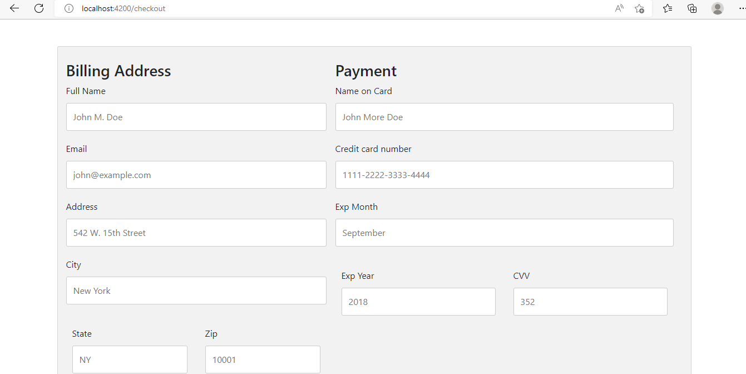Viewport: 746px width, 374px height.
Task: Select the Address text field
Action: coord(196,233)
